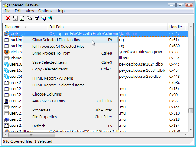The height and width of the screenshot is (147, 196).
Task: Sort by Filename column header
Action: [25, 27]
